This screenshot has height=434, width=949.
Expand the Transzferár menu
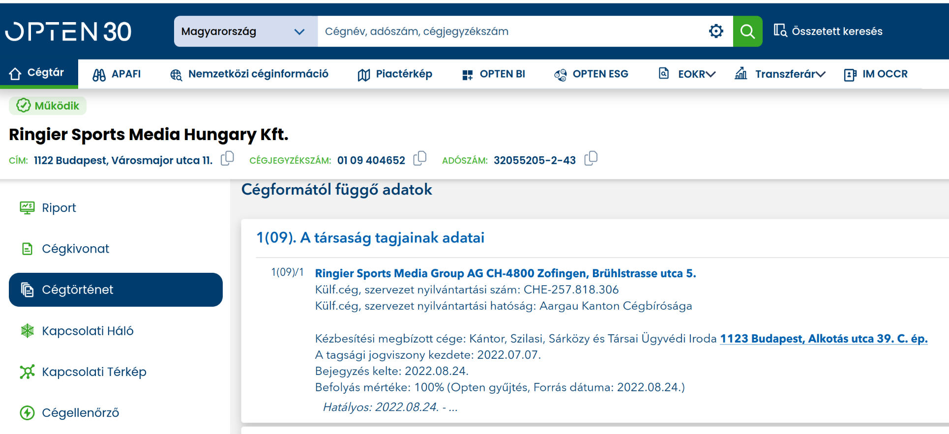point(780,74)
